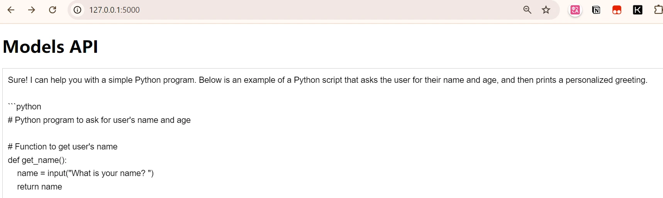Image resolution: width=663 pixels, height=198 pixels.
Task: View site information for 127.0.0.1
Action: tap(78, 10)
